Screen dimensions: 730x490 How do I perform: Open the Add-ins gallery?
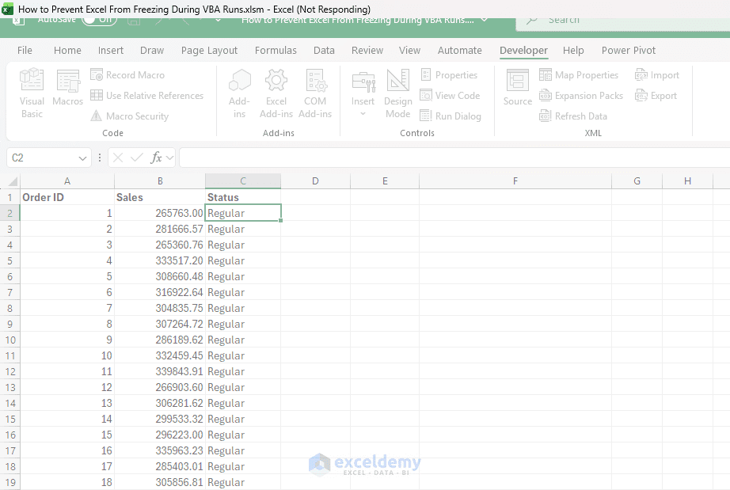[x=239, y=93]
